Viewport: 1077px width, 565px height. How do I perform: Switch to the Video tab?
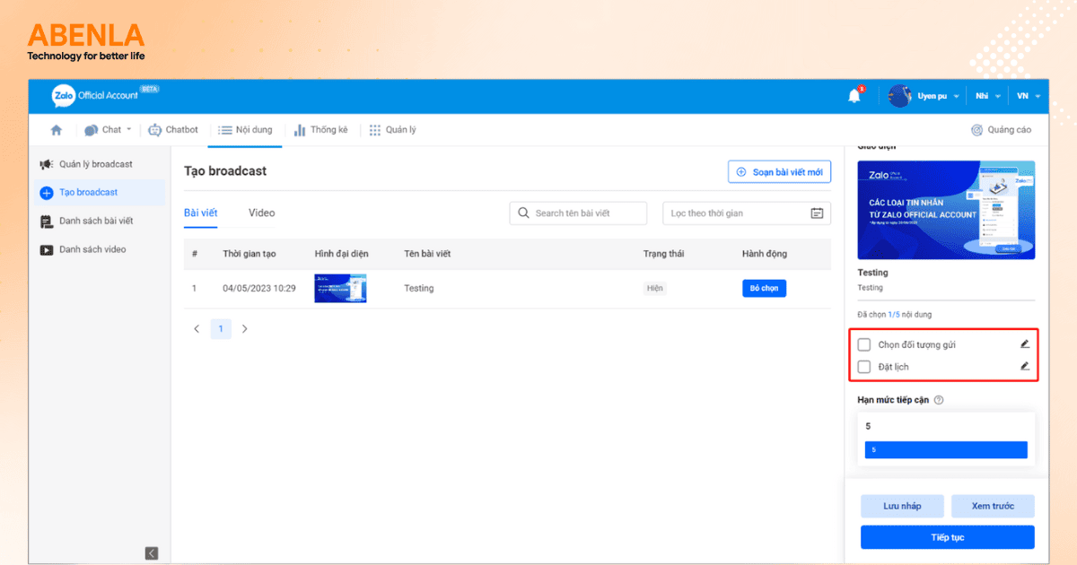(x=261, y=213)
